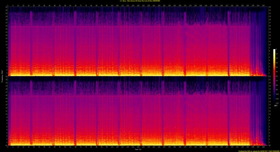Screen dimensions: 280x152
Task: Click the lower channel spectrogram near its center
Action: pos(136,111)
